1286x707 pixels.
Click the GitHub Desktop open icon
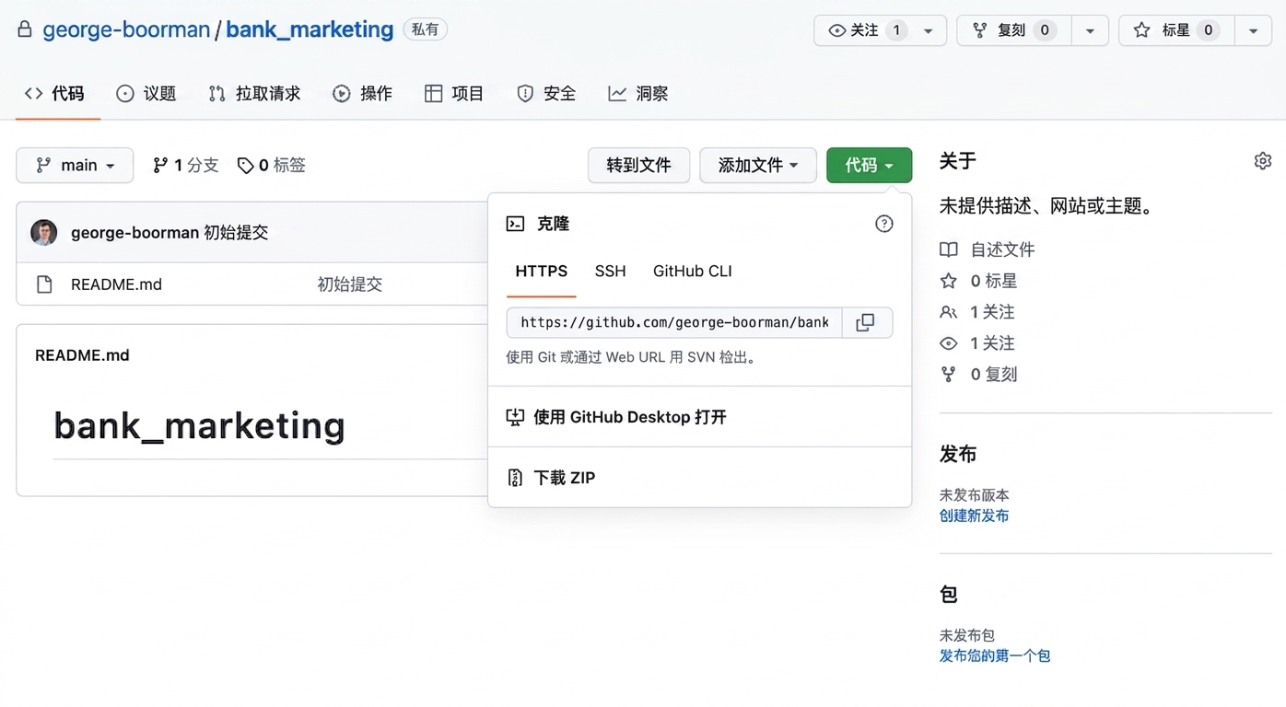pos(515,417)
